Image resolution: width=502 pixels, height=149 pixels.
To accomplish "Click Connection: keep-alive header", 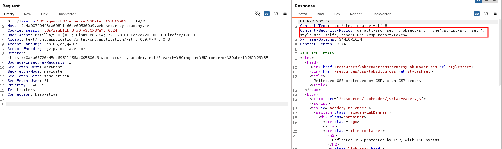I will click(32, 94).
